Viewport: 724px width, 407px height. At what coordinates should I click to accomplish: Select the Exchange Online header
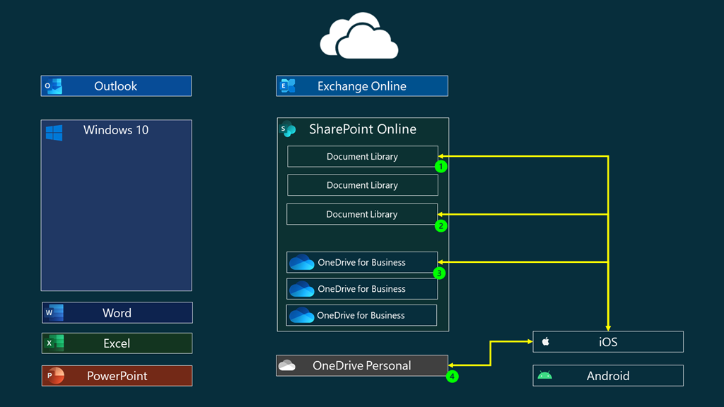click(x=361, y=85)
